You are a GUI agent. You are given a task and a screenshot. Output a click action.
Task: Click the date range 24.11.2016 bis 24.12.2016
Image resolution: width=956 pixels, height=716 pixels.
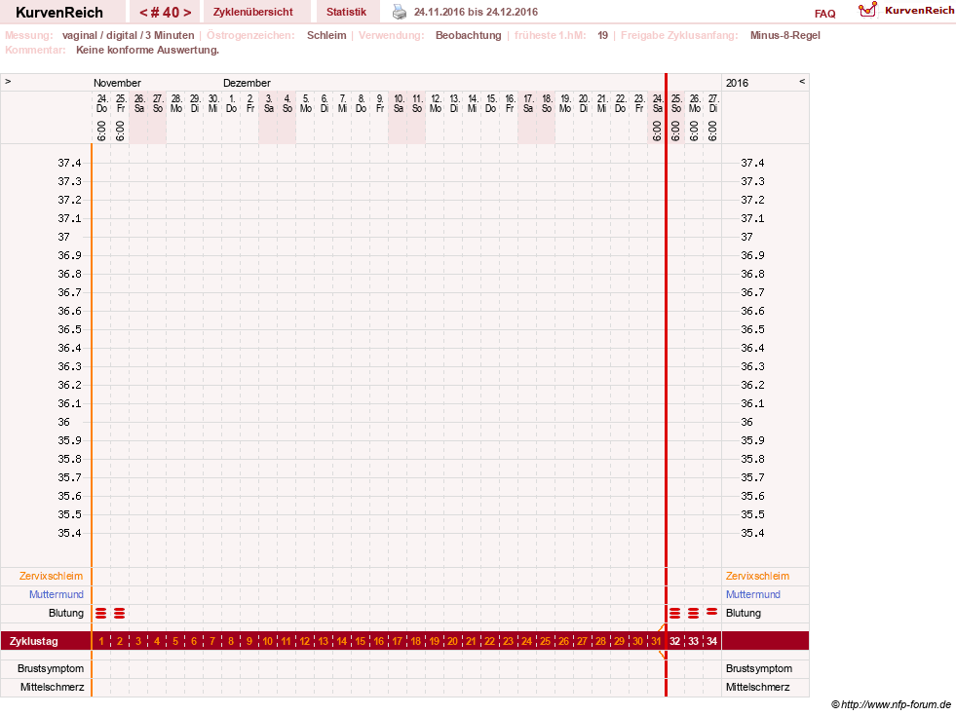tap(476, 12)
